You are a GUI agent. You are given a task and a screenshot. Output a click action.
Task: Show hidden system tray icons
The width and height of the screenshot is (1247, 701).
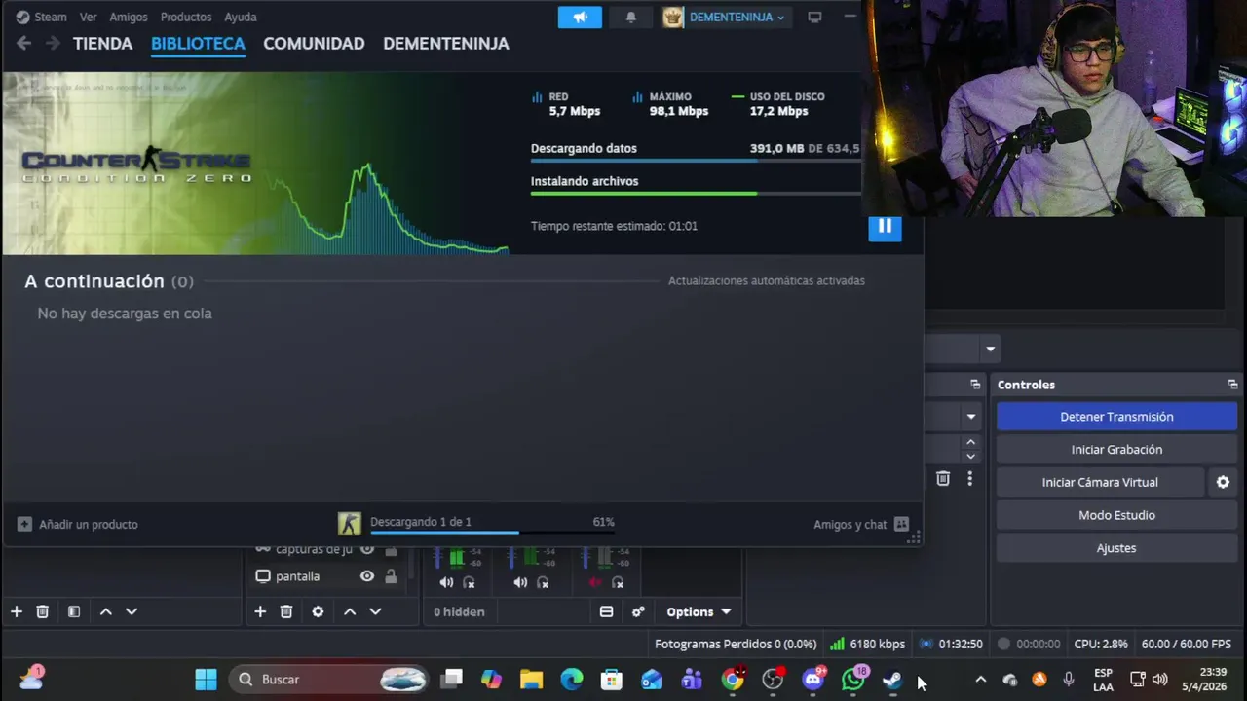pyautogui.click(x=981, y=680)
